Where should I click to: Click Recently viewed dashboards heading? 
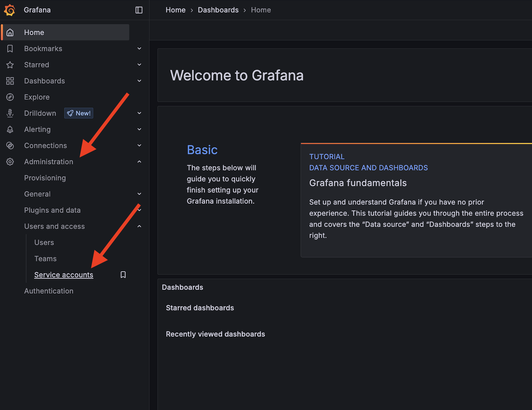click(x=215, y=334)
